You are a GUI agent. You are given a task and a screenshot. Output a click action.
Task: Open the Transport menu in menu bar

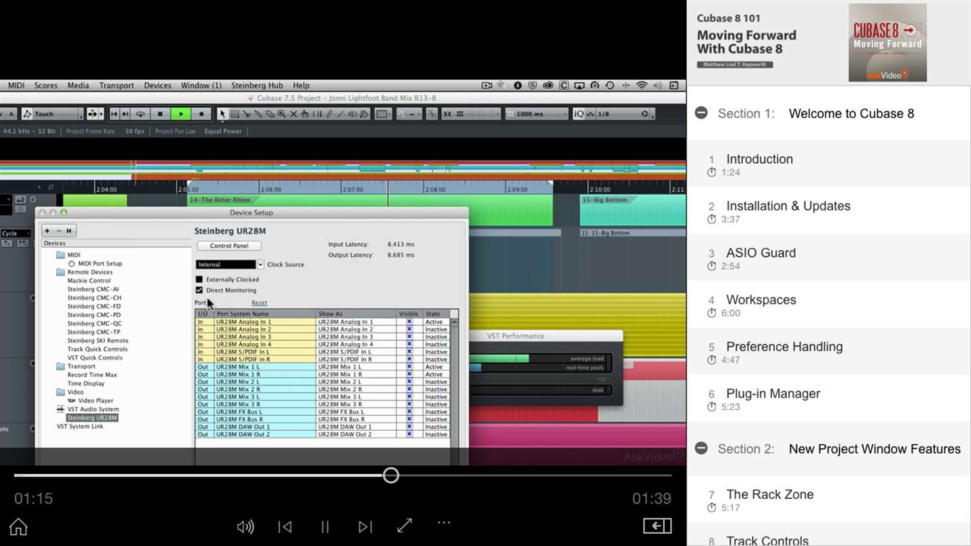point(117,86)
